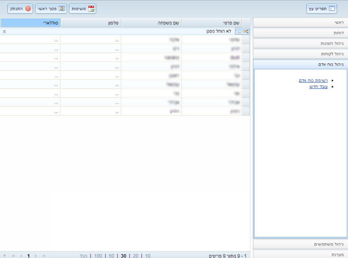Set page size to 30 items
348x258 pixels.
point(124,256)
